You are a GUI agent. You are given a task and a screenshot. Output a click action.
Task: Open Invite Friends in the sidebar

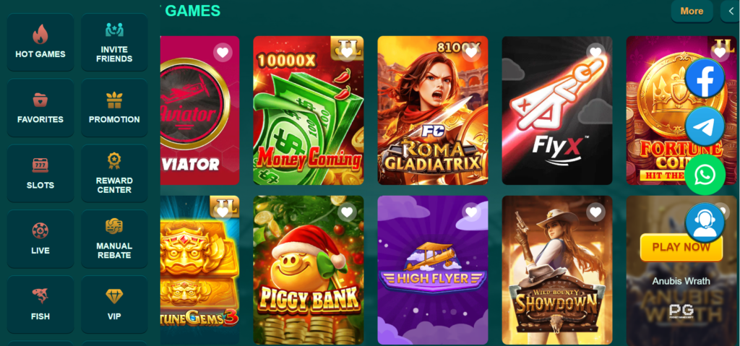[114, 43]
